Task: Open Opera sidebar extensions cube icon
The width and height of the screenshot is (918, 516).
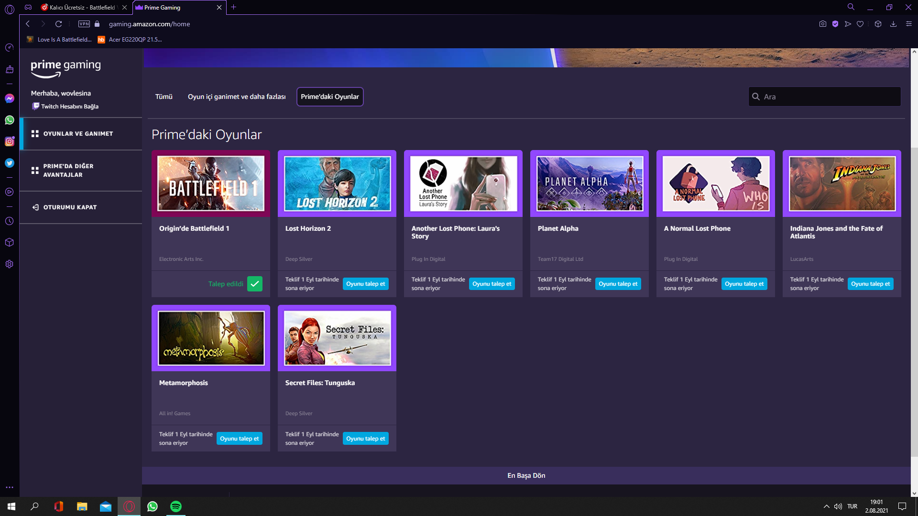Action: 9,242
